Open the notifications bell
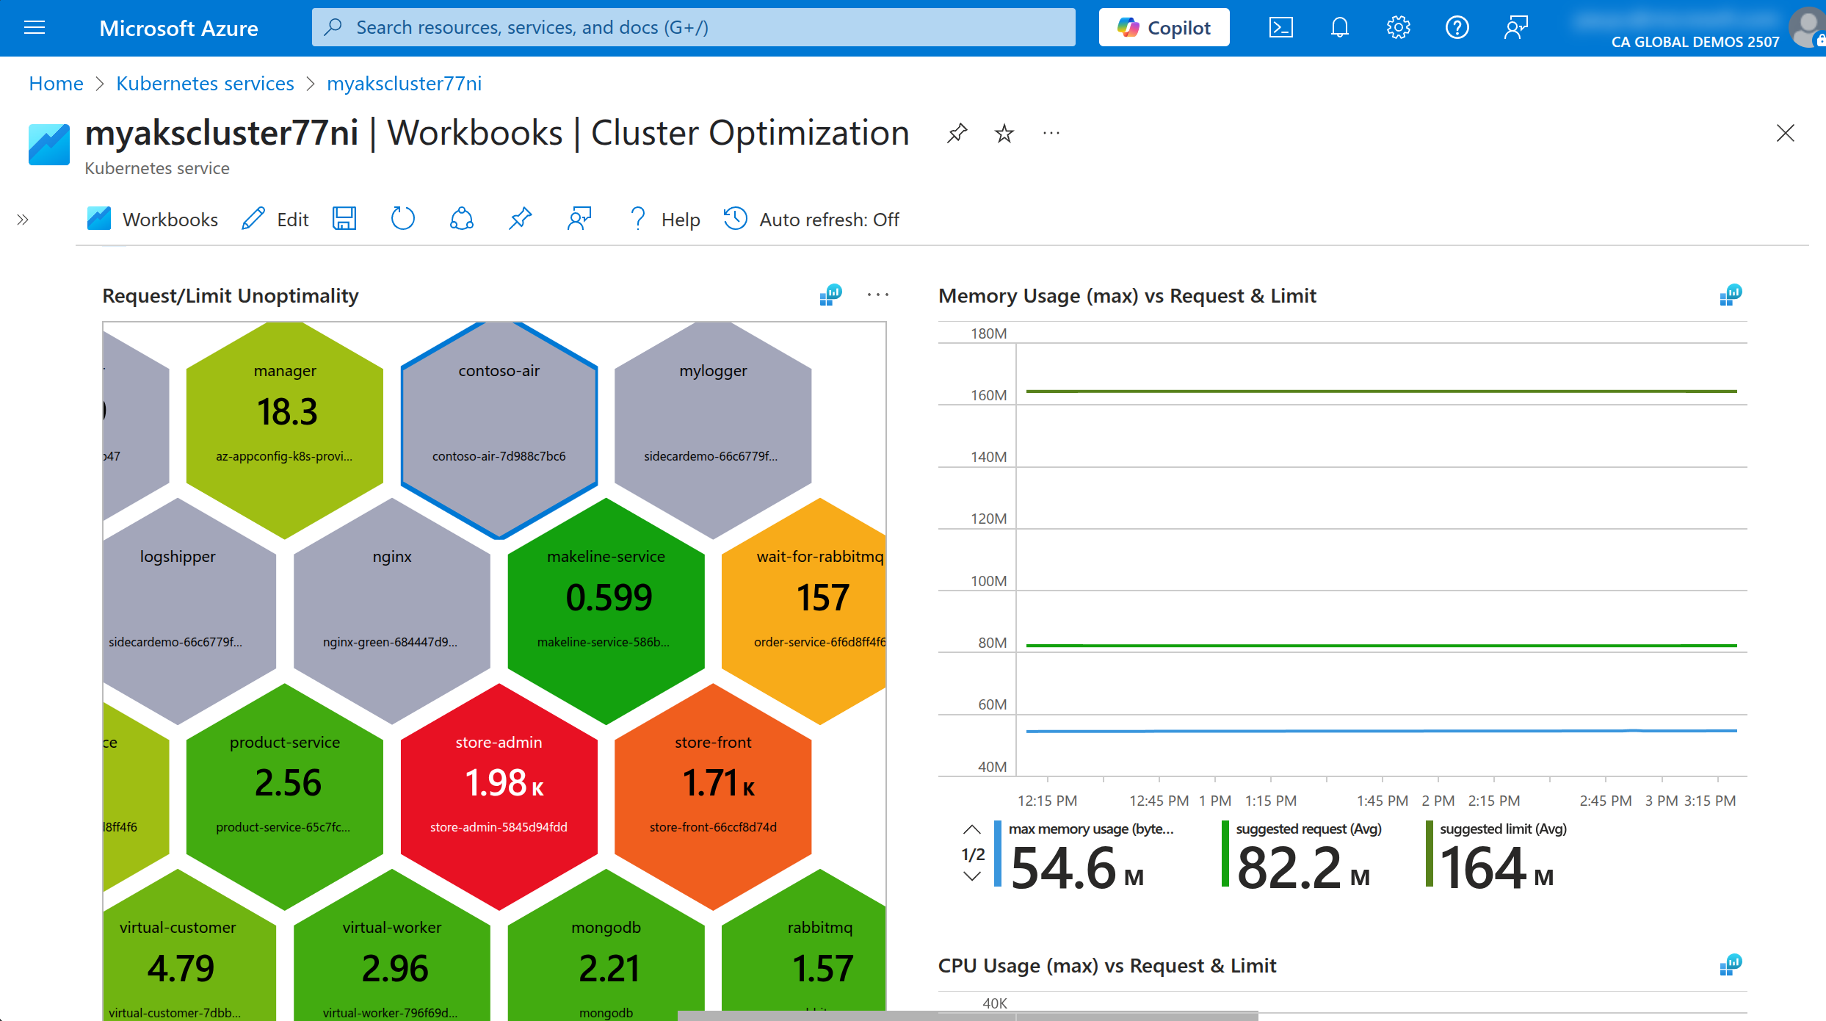 coord(1339,28)
